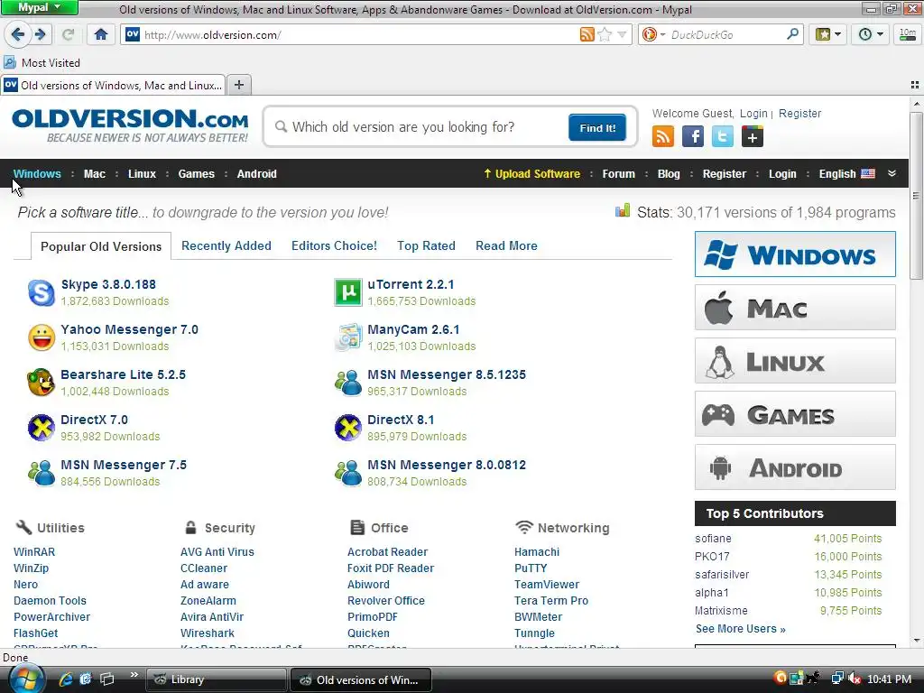Click the Find It! button
Viewport: 924px width, 693px height.
click(x=597, y=128)
